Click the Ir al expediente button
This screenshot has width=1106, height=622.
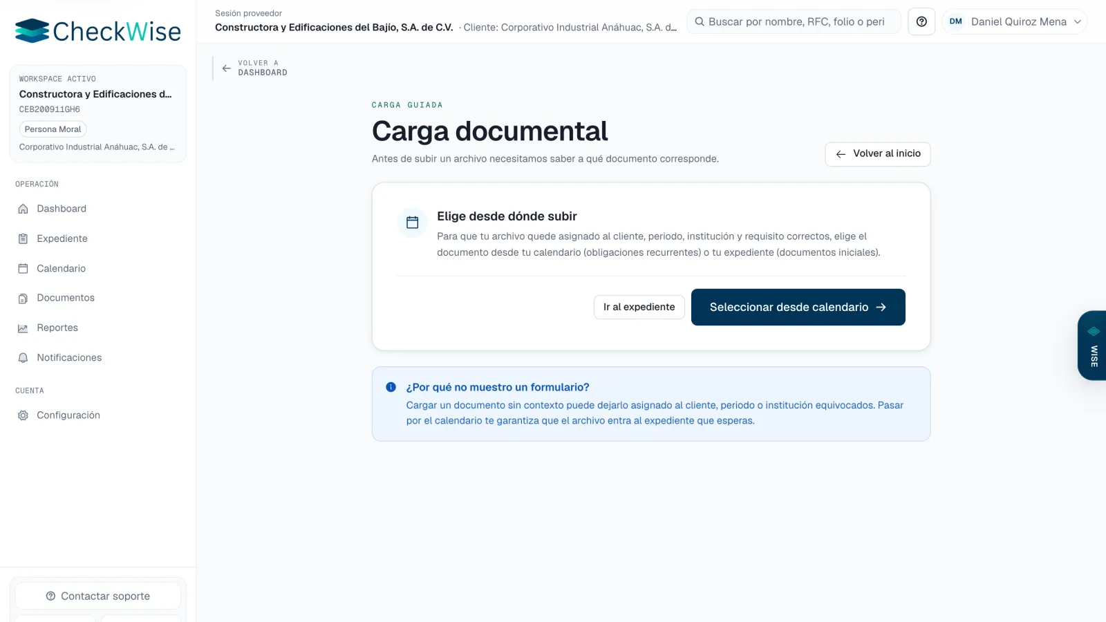pyautogui.click(x=639, y=307)
